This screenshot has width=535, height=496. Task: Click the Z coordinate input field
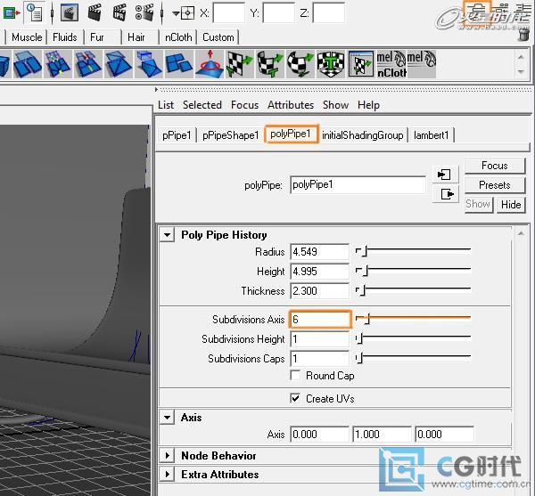tap(328, 13)
